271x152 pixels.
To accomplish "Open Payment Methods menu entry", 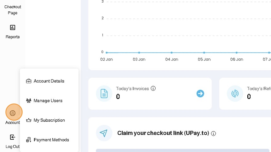I will click(x=51, y=140).
